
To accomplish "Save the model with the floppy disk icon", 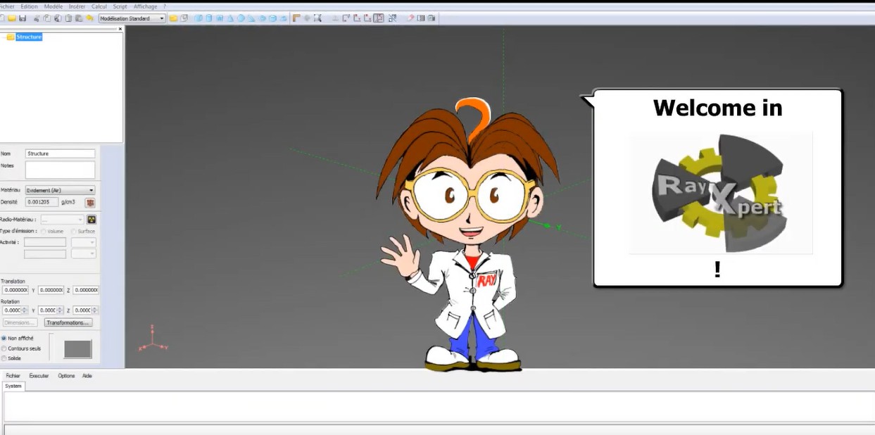I will coord(23,18).
